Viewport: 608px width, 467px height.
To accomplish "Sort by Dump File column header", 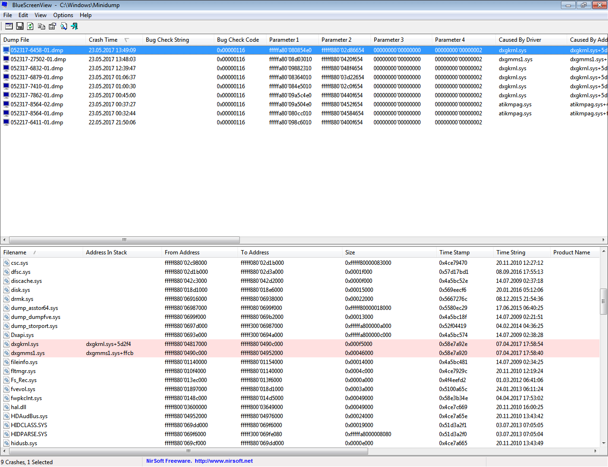I will tap(43, 40).
